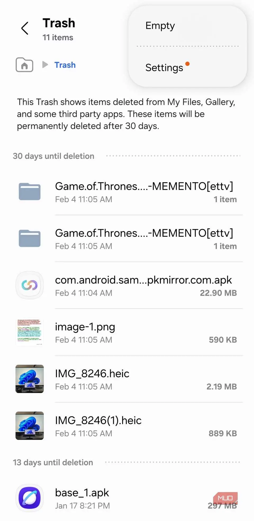Tap the back arrow beside Trash title
Image resolution: width=254 pixels, height=521 pixels.
click(x=25, y=28)
